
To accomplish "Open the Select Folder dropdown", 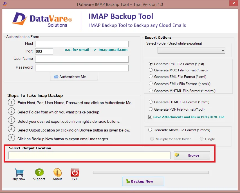I will [191, 50].
